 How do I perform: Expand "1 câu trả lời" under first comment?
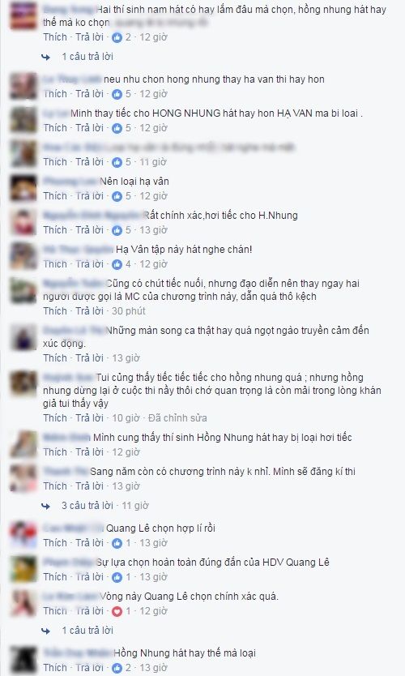coord(87,57)
